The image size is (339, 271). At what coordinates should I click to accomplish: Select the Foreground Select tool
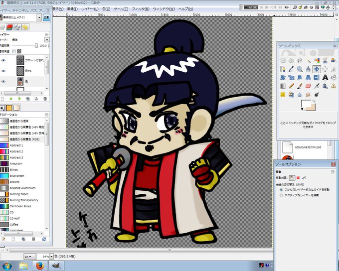334,61
